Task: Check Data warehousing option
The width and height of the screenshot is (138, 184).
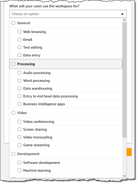Action: point(19,88)
